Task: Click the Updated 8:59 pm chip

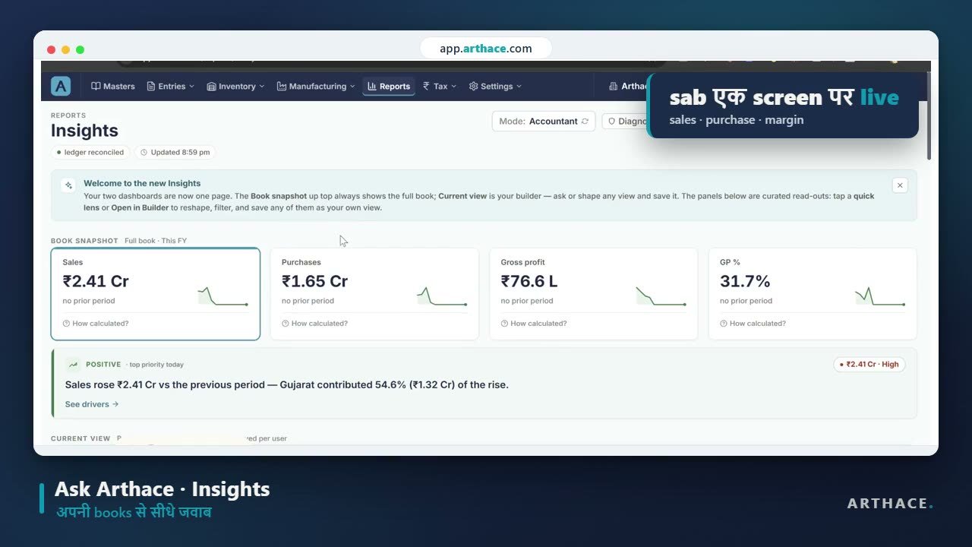Action: [x=175, y=152]
